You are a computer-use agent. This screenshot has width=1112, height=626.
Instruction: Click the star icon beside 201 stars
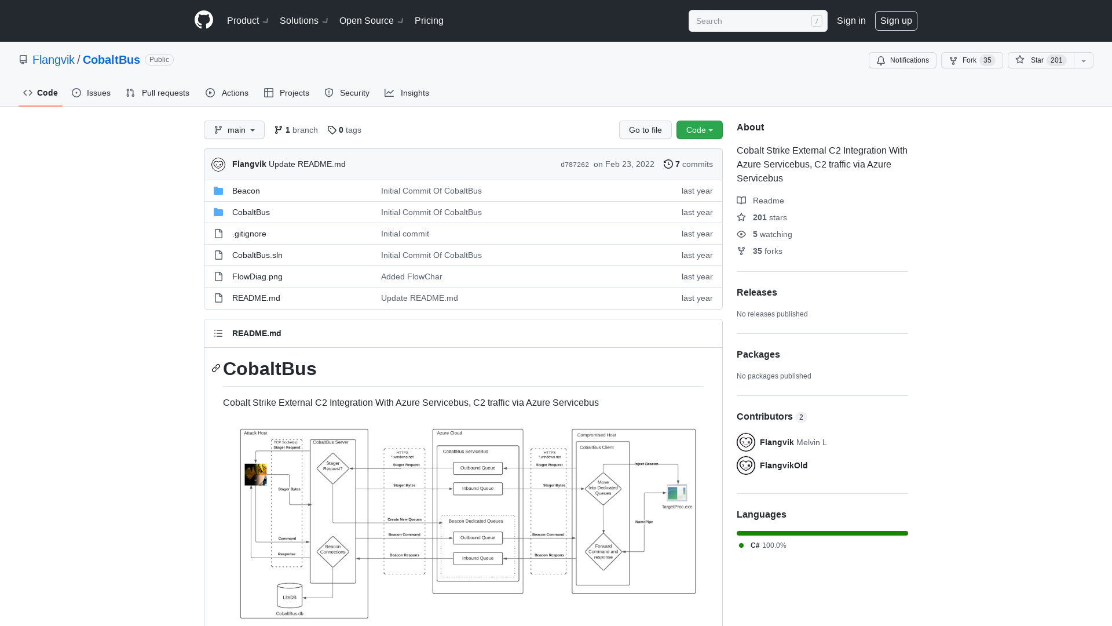coord(741,217)
